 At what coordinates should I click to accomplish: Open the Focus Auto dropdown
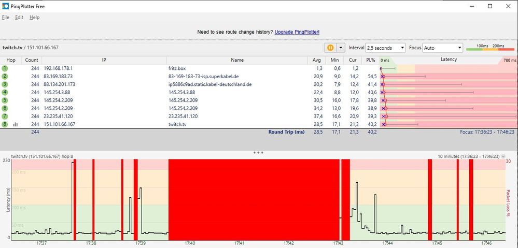tap(443, 48)
